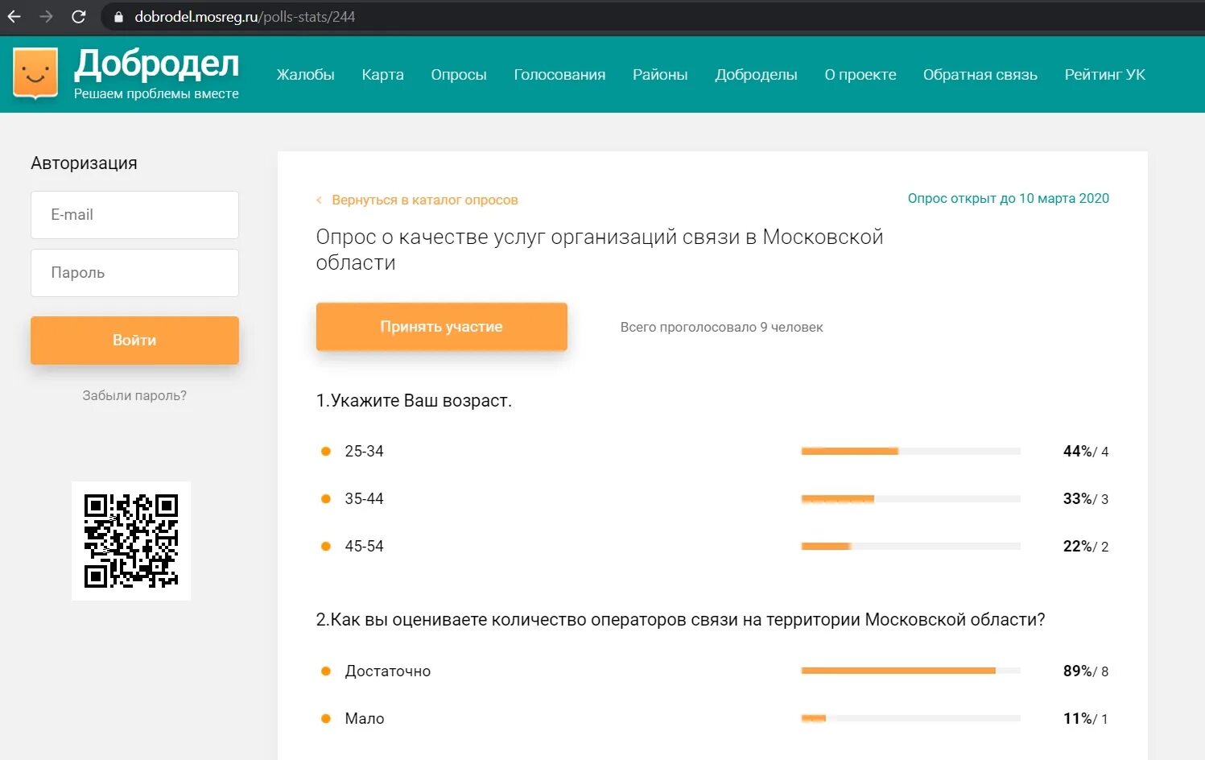Click the 45-54 age option label
The height and width of the screenshot is (760, 1205).
click(x=364, y=546)
